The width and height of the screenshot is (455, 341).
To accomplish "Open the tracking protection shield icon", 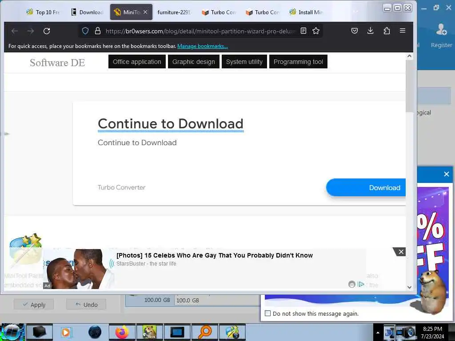I will (85, 31).
